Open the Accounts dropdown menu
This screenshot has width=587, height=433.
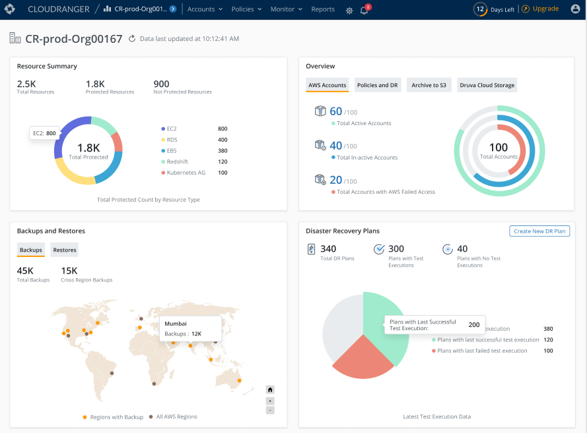pyautogui.click(x=204, y=9)
